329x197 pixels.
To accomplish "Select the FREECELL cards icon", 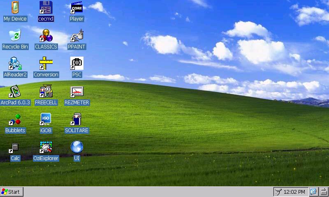I will point(46,91).
